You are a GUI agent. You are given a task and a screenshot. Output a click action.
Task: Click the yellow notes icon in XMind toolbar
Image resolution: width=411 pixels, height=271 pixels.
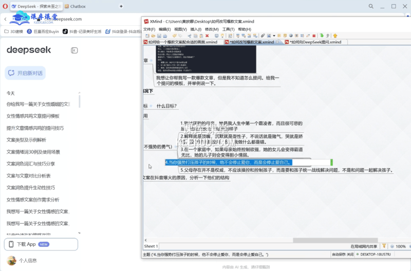pyautogui.click(x=285, y=35)
